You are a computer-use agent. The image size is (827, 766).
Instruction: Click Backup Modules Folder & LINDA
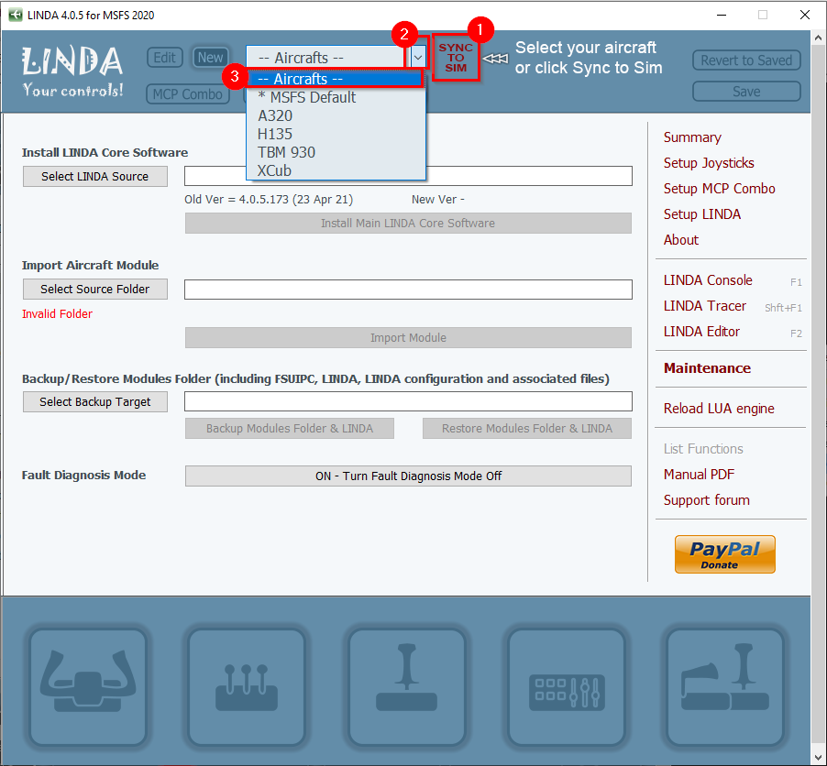click(290, 428)
